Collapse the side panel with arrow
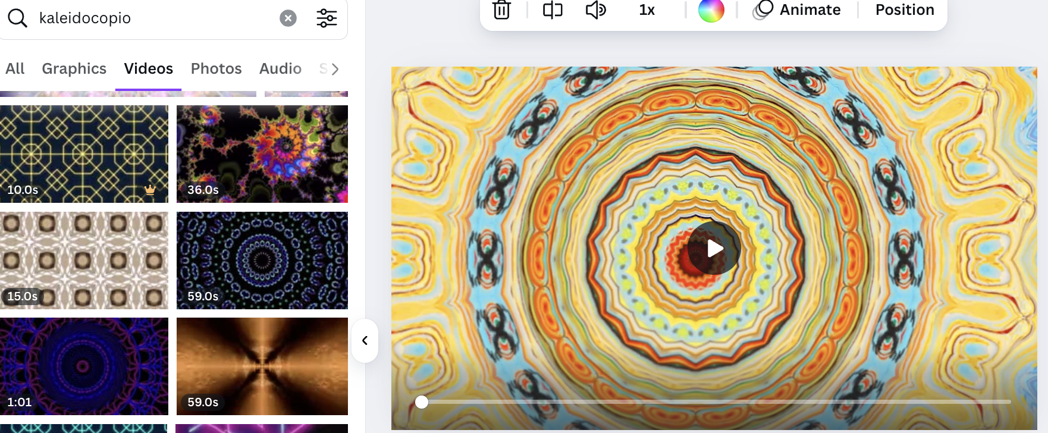This screenshot has height=433, width=1048. point(365,341)
